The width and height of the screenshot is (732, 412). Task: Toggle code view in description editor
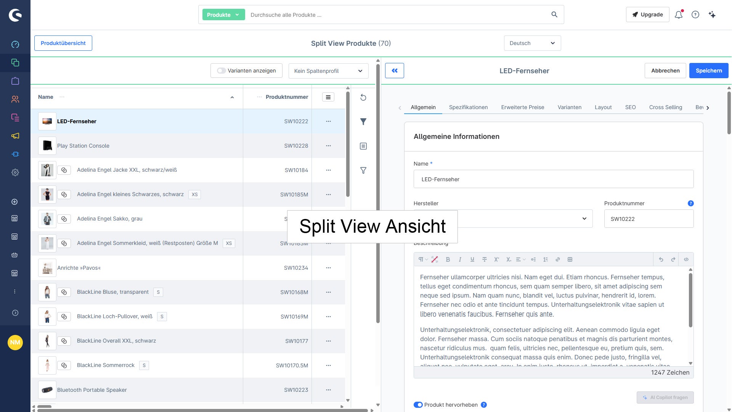[686, 259]
